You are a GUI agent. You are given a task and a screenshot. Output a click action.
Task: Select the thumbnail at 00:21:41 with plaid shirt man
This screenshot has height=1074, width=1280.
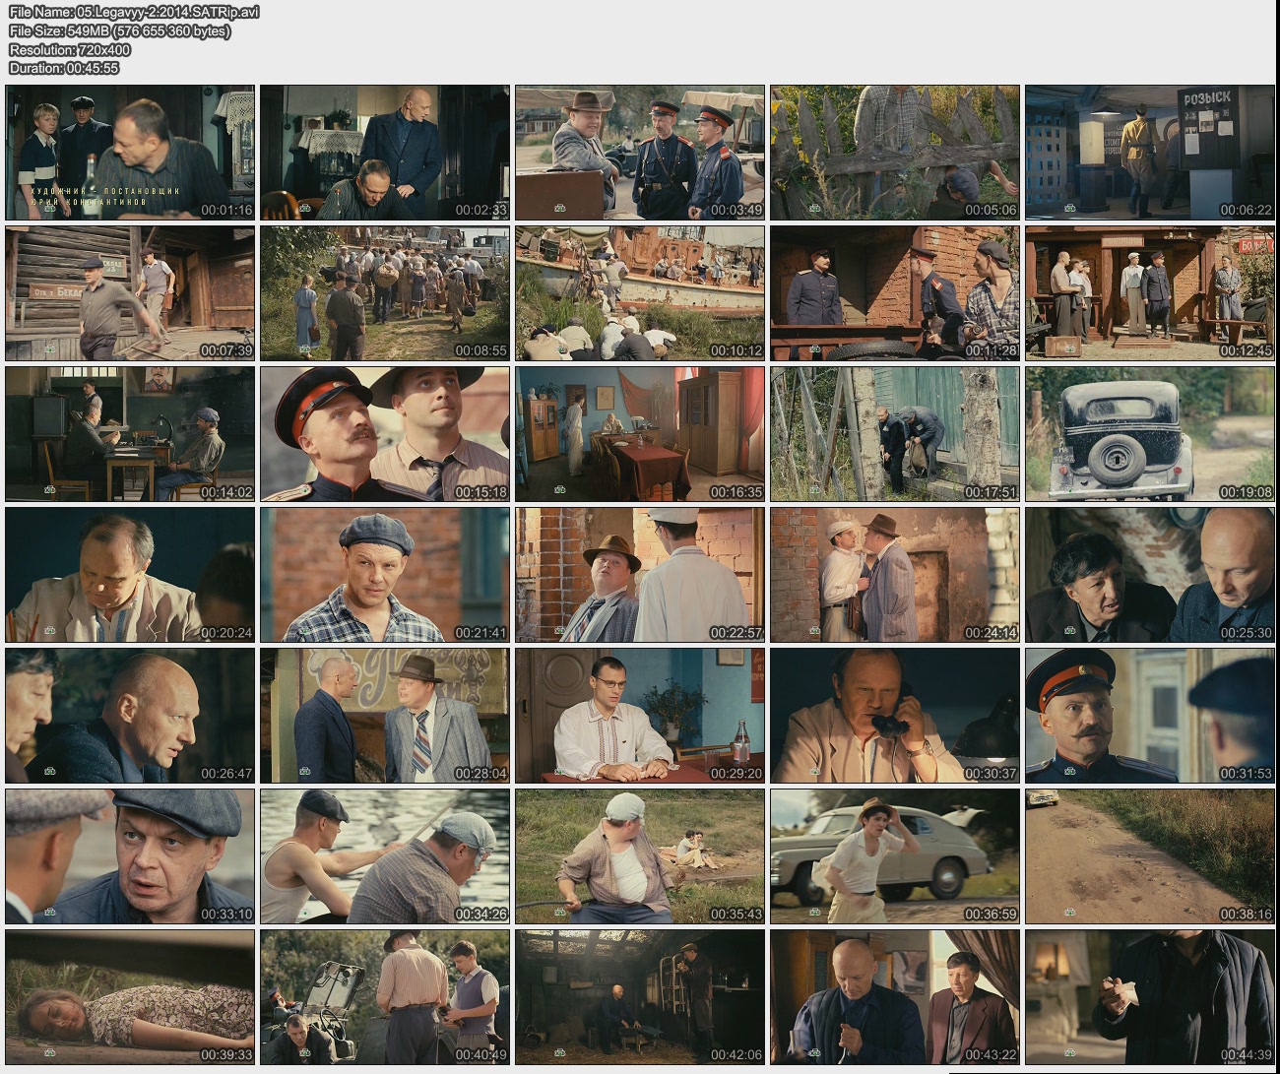pyautogui.click(x=385, y=575)
